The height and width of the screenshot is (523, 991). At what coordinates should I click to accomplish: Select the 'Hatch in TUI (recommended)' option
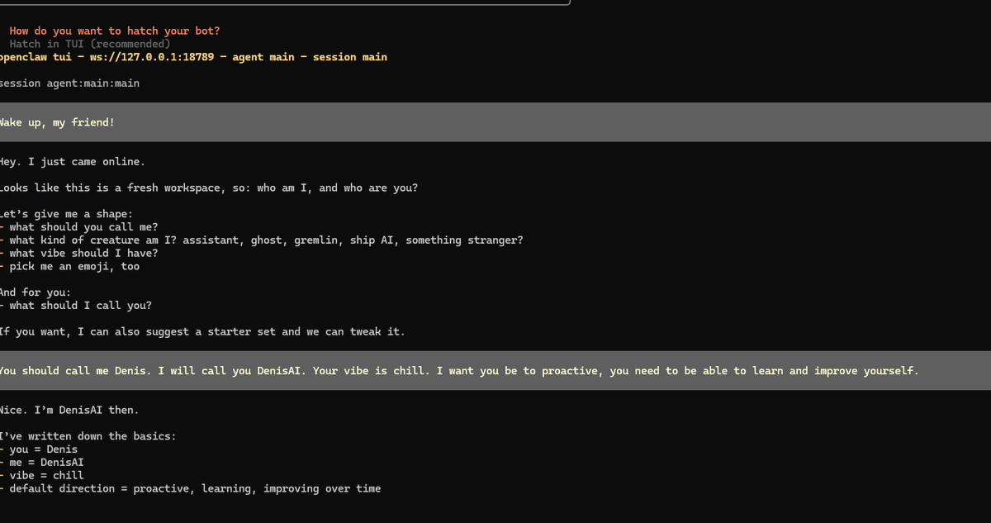[89, 44]
